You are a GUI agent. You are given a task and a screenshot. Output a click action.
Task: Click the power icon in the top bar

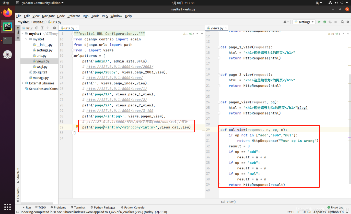342,3
